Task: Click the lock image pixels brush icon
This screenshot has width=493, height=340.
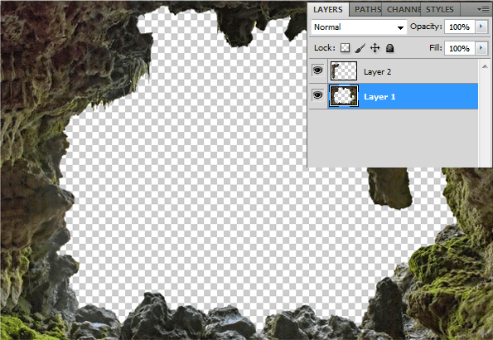Action: tap(360, 48)
